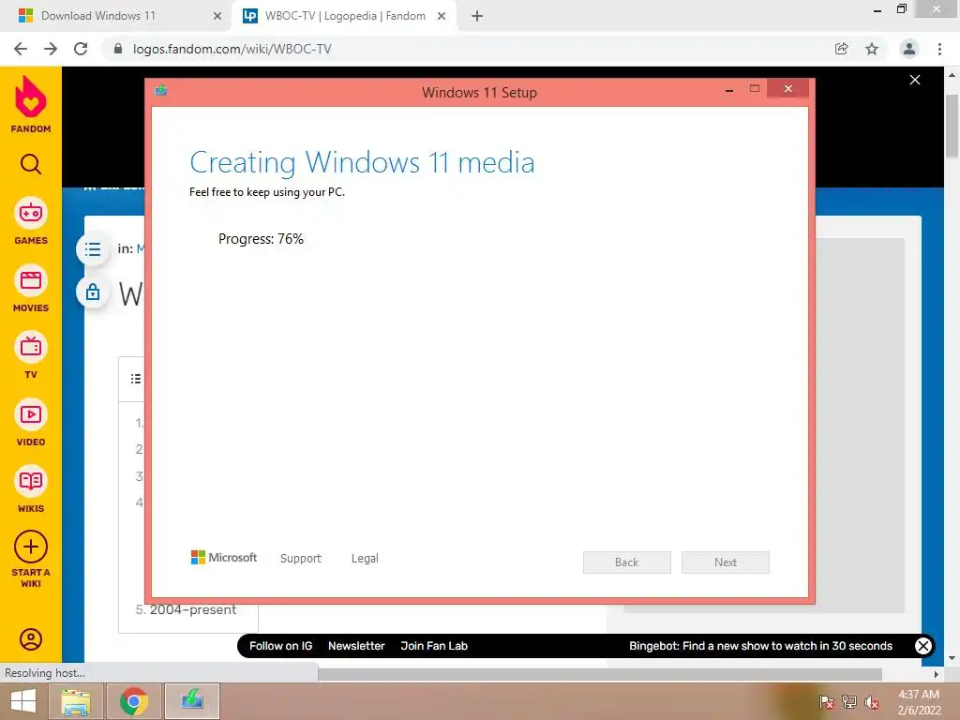
Task: Click the Back button in Setup
Action: coord(627,562)
